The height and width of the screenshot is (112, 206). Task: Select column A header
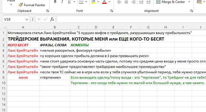[23, 27]
